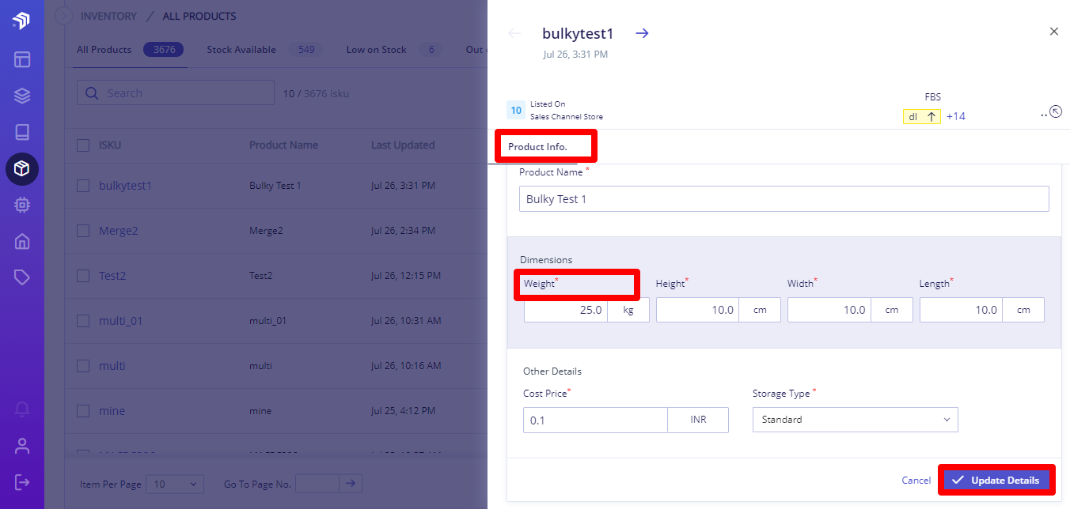Image resolution: width=1070 pixels, height=509 pixels.
Task: Click the Update Details button
Action: coord(996,480)
